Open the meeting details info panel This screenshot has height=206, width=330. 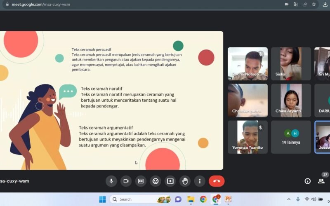tap(307, 181)
